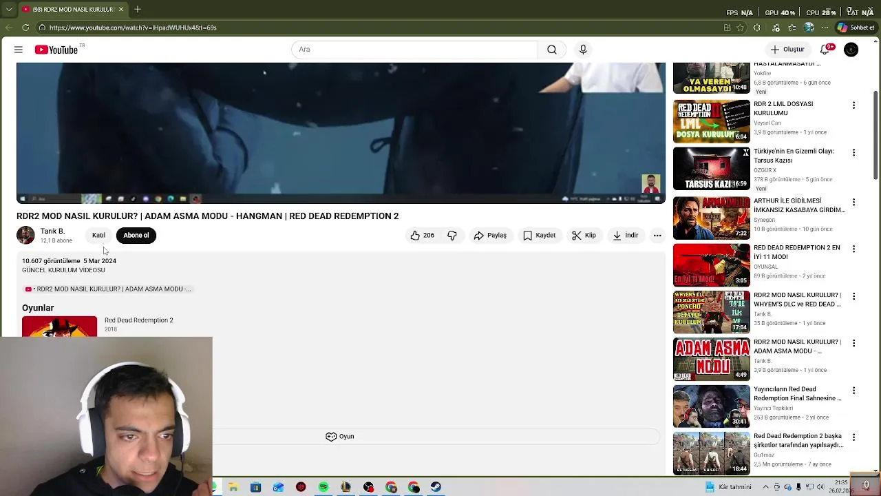This screenshot has width=881, height=496.
Task: Open Red Dead Redemption 2 başka şirketler video
Action: [x=798, y=440]
